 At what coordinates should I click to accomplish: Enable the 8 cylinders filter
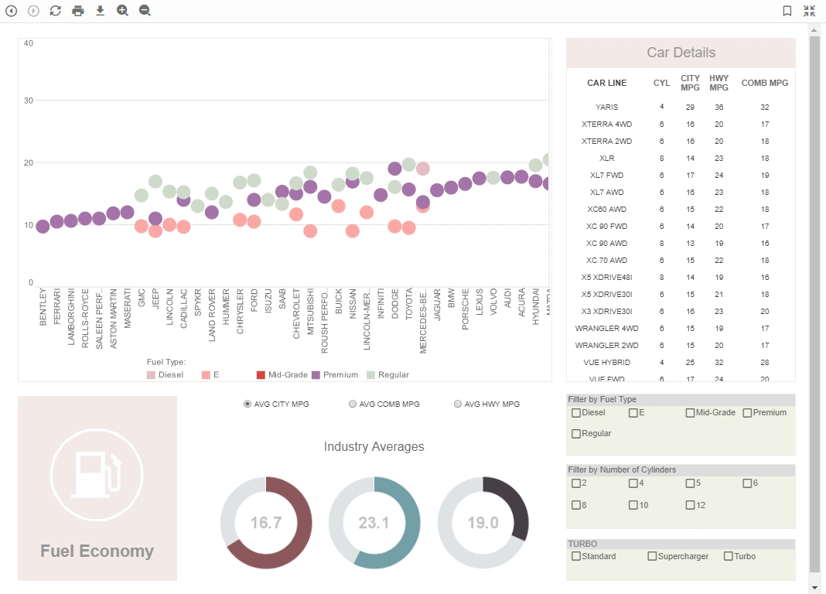575,505
